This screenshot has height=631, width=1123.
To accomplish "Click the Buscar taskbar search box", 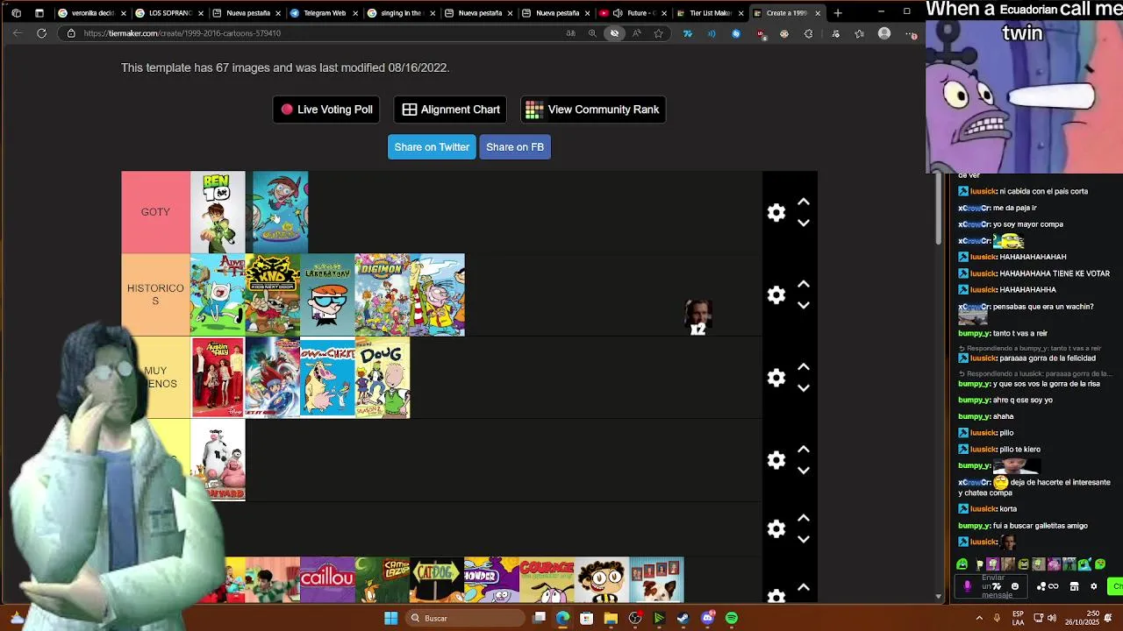I will (465, 618).
